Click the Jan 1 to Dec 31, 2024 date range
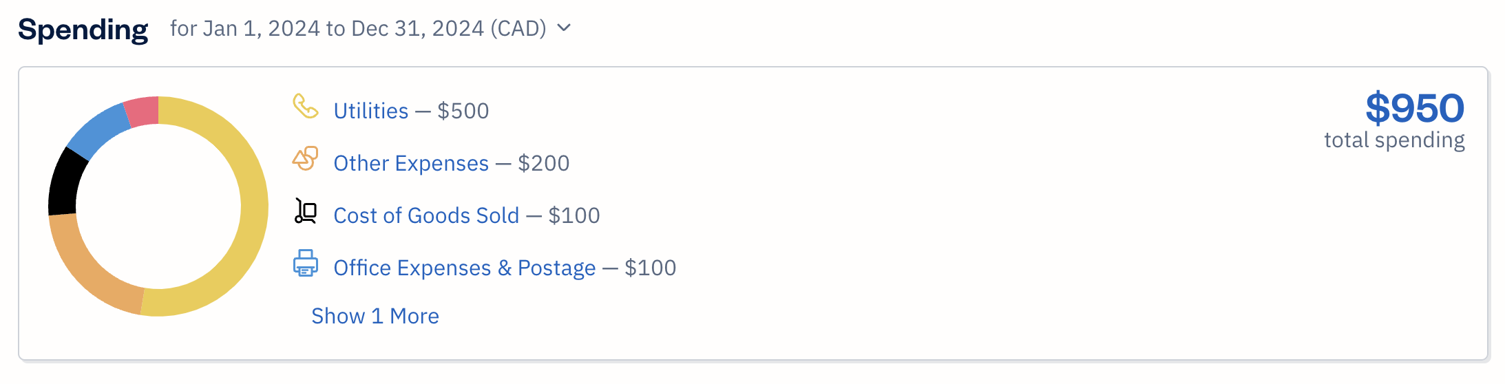This screenshot has width=1505, height=384. [358, 28]
